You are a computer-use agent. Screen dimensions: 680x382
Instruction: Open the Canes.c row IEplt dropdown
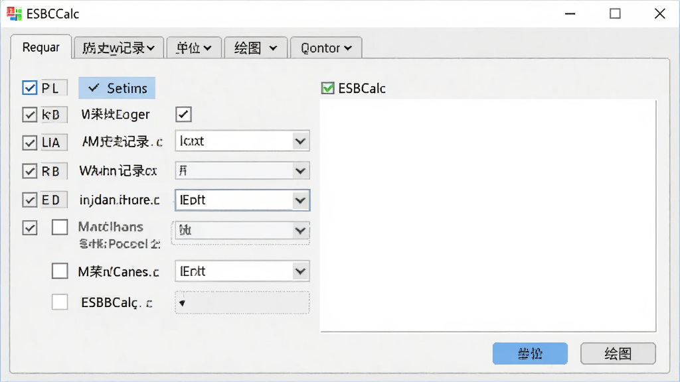coord(242,271)
